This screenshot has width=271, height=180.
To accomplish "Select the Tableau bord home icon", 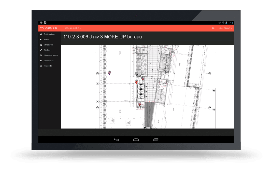I will click(41, 34).
